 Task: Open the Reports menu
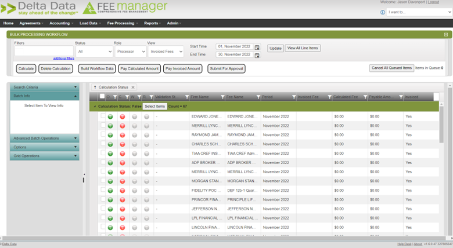(x=152, y=23)
